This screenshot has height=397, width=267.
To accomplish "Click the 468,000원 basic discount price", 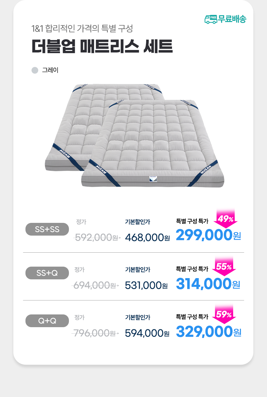I will click(147, 238).
